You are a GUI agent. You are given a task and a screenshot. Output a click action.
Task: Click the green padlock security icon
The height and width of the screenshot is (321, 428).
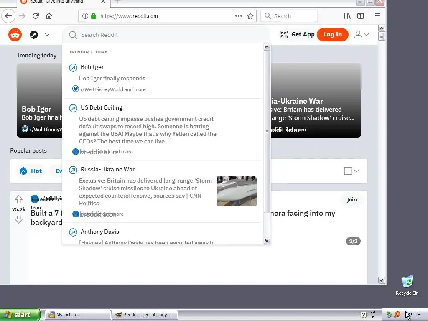[94, 16]
